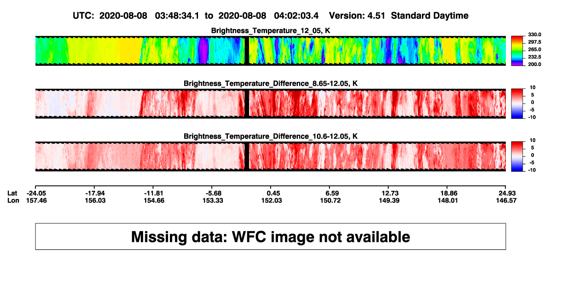Click the latitude value 24.93

(x=508, y=193)
